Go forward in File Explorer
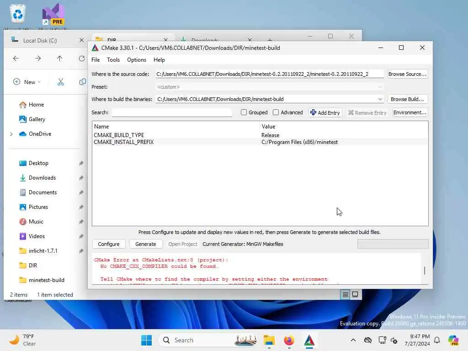Screen dimensions: 468x351 tap(38, 58)
